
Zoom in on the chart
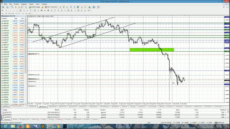click(x=71, y=7)
